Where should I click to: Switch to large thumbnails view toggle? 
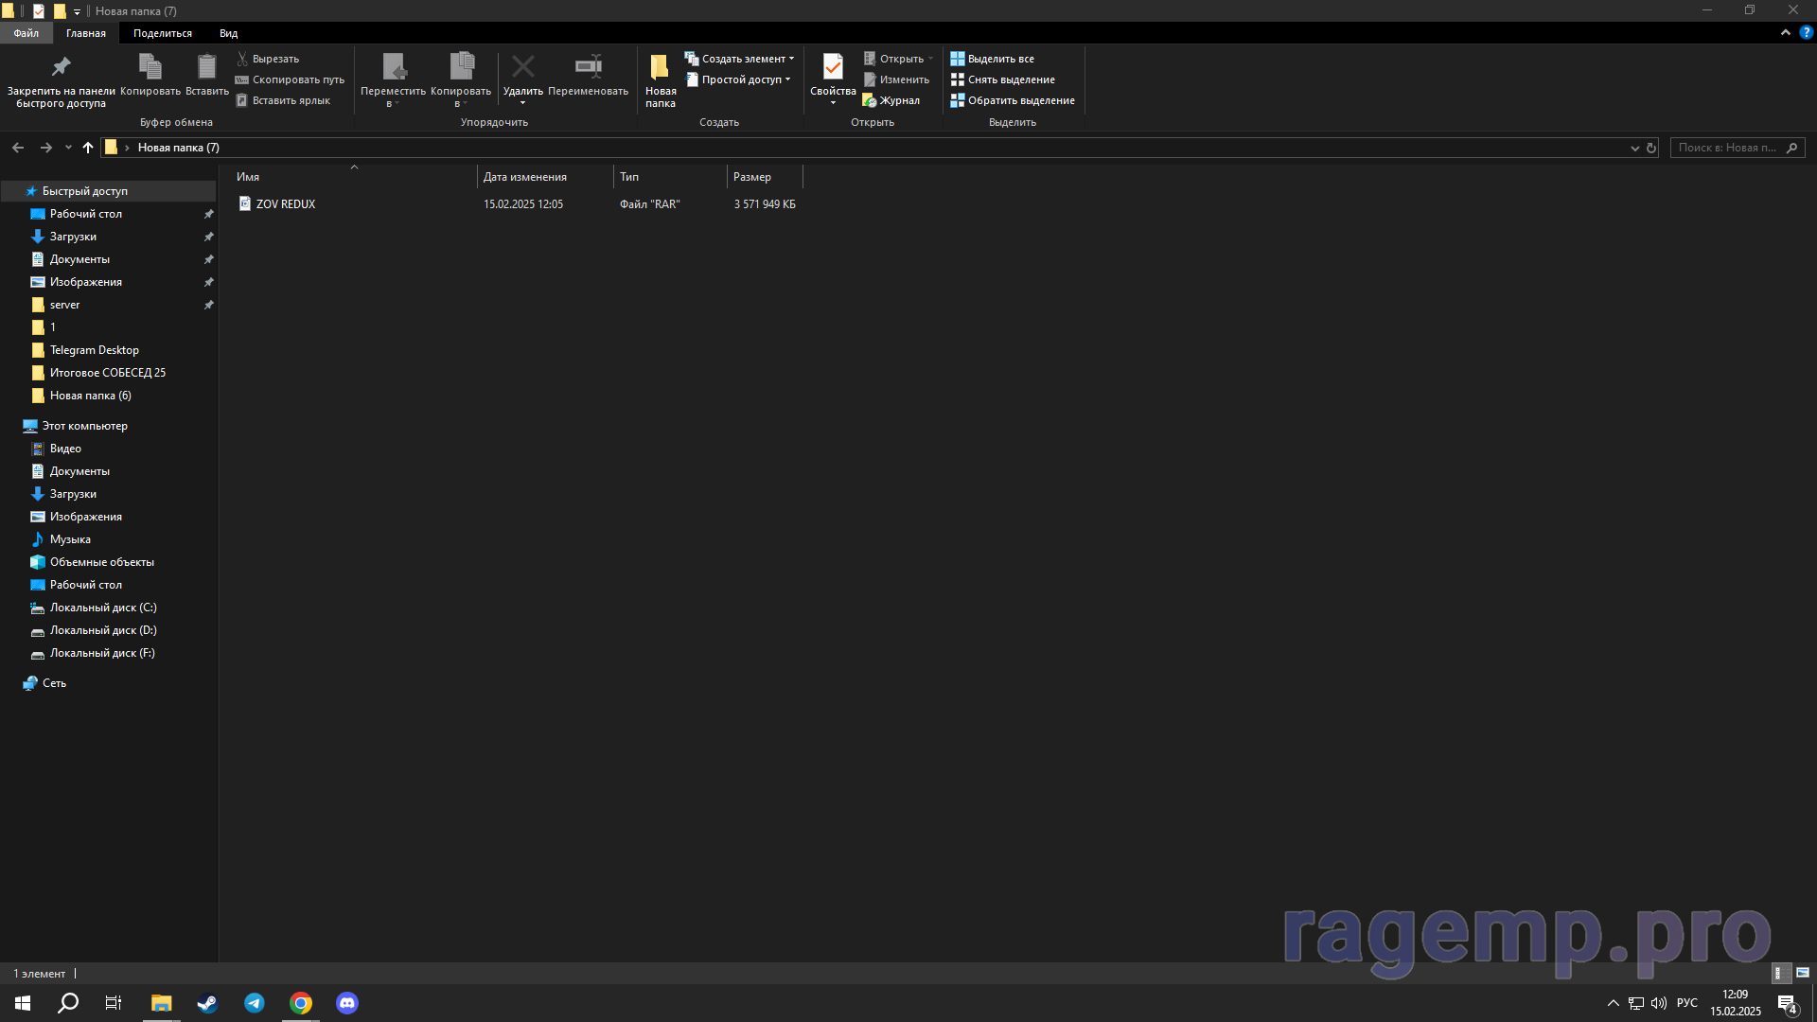[x=1803, y=973]
